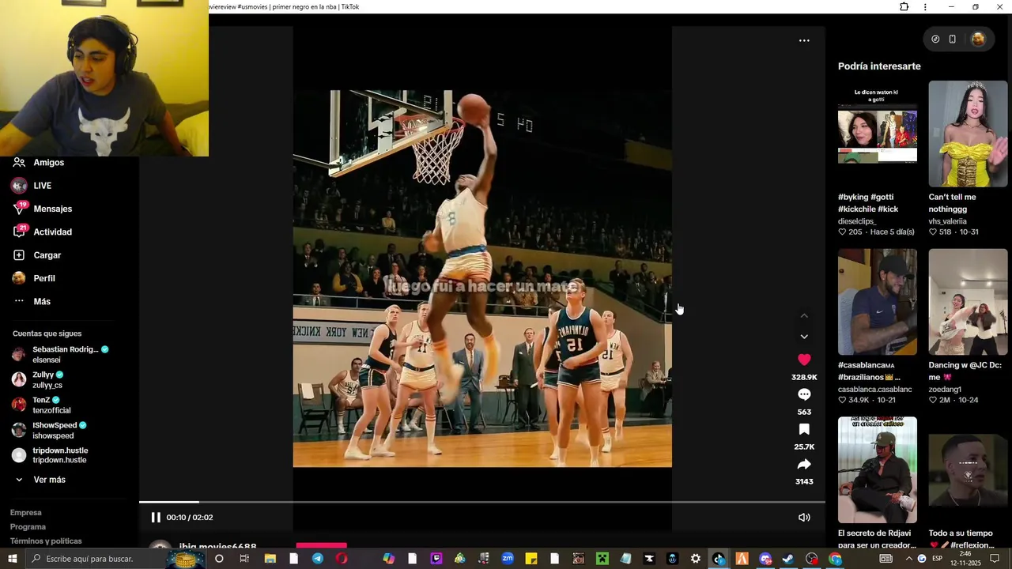The height and width of the screenshot is (569, 1012).
Task: Save video with the bookmark icon
Action: (x=804, y=429)
